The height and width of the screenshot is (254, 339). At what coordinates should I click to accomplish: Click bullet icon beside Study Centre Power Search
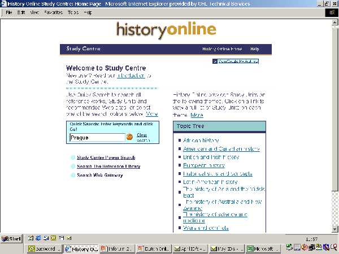pyautogui.click(x=73, y=157)
